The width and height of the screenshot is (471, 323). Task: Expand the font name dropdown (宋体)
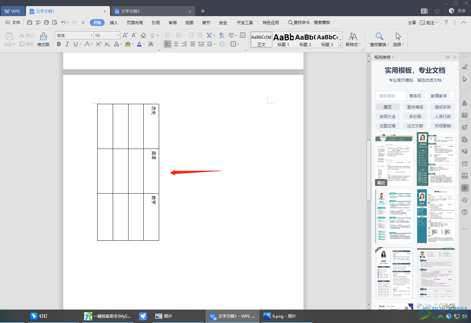coord(92,35)
